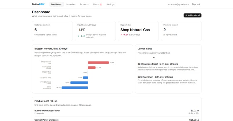Sign out of the account
This screenshot has width=233, height=121.
[196, 4]
